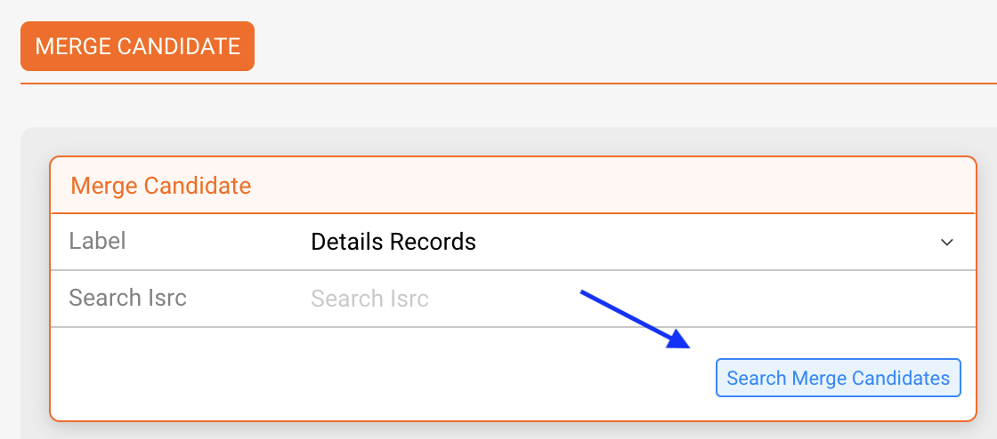Click the orange divider line under the tab
Viewport: 997px width, 439px height.
tap(508, 84)
